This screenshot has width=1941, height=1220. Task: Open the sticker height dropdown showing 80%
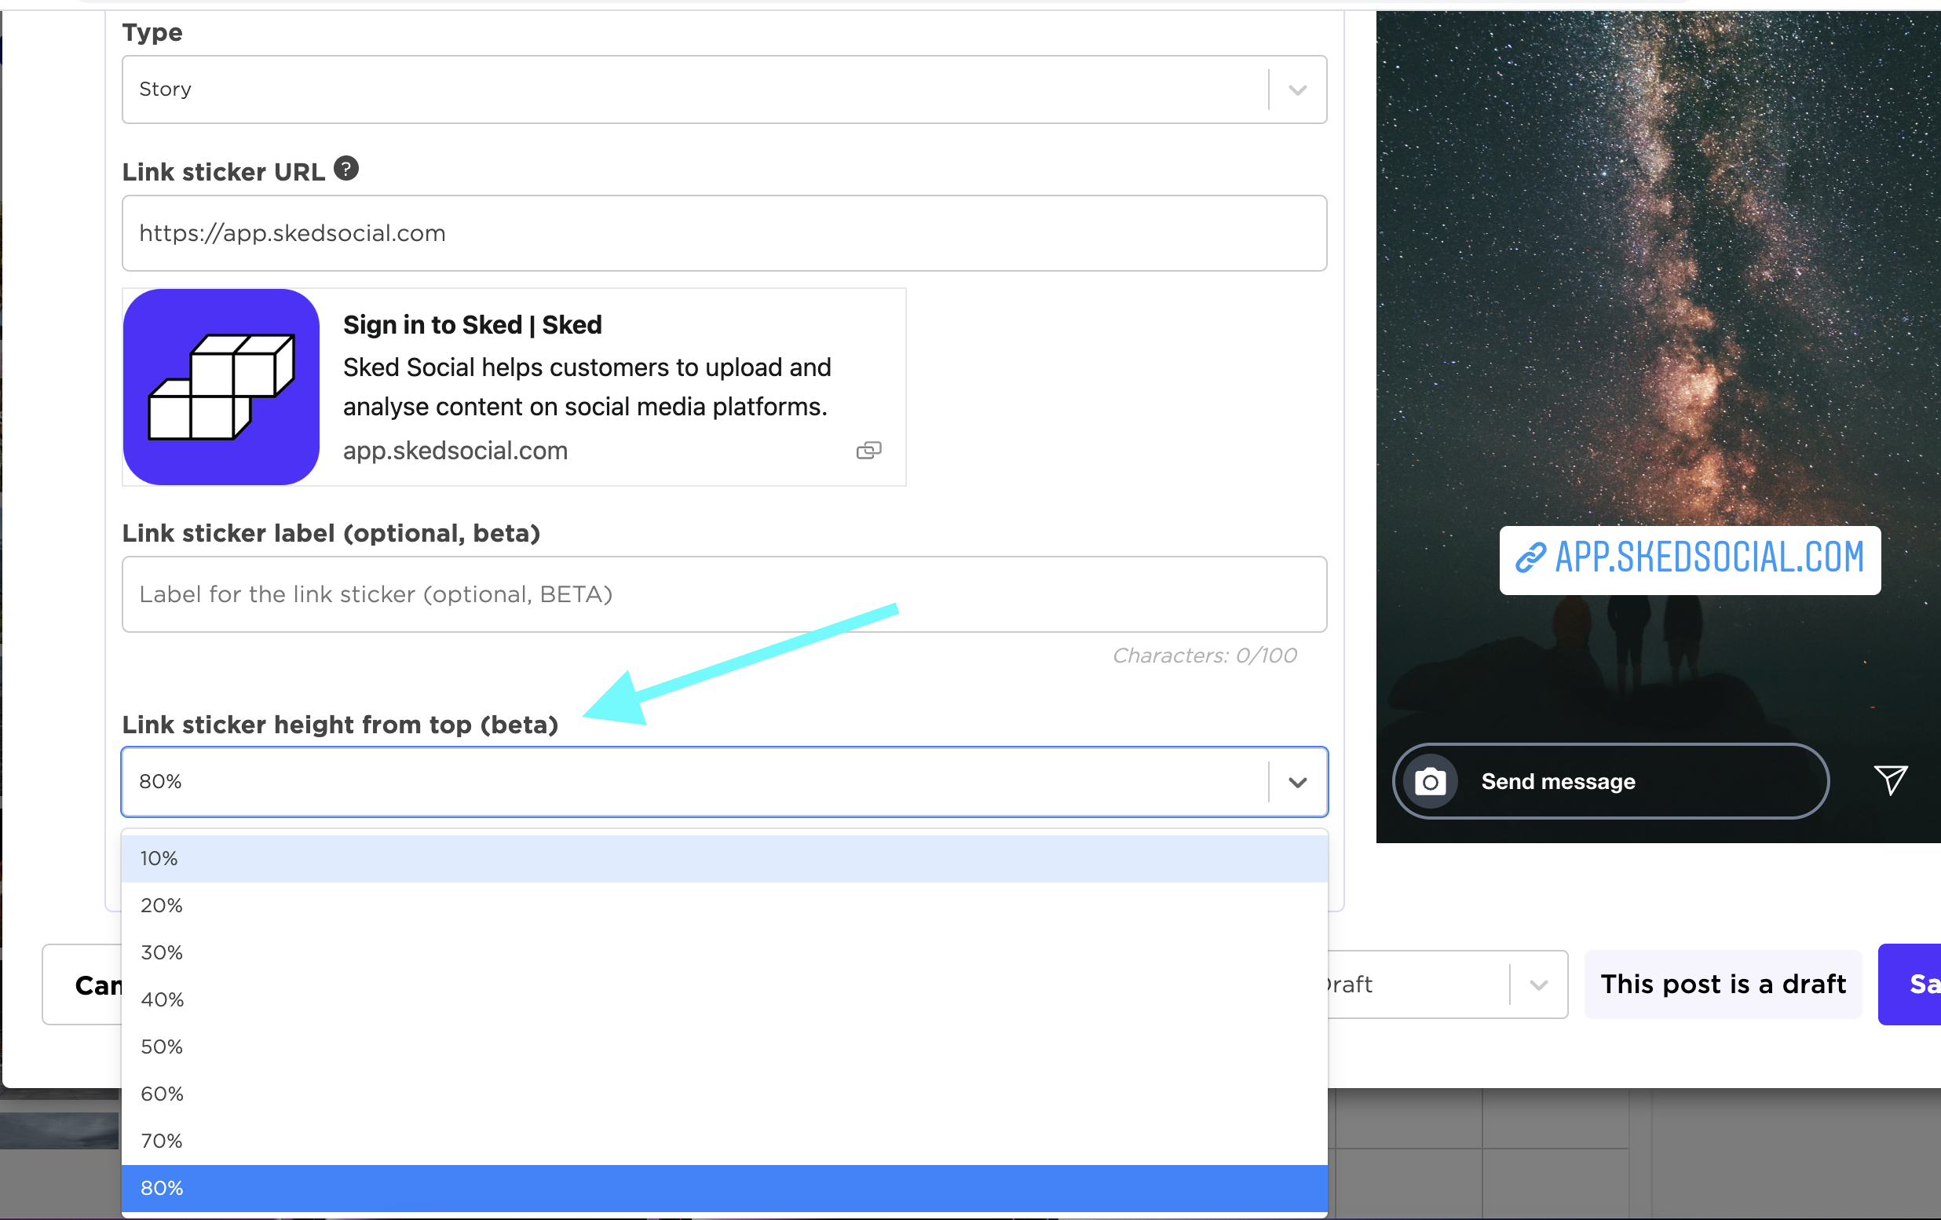724,782
